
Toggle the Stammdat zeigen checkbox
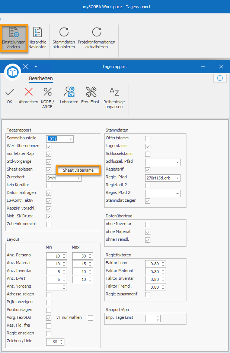[148, 201]
